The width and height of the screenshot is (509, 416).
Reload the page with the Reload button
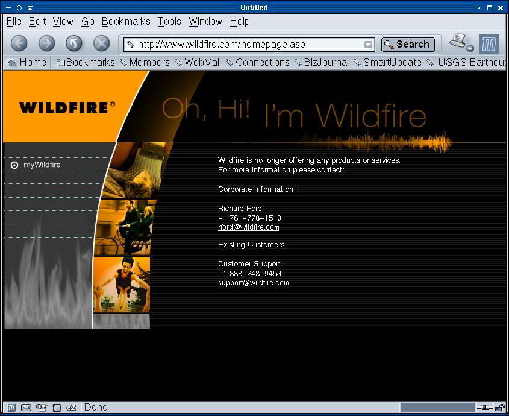[x=74, y=43]
